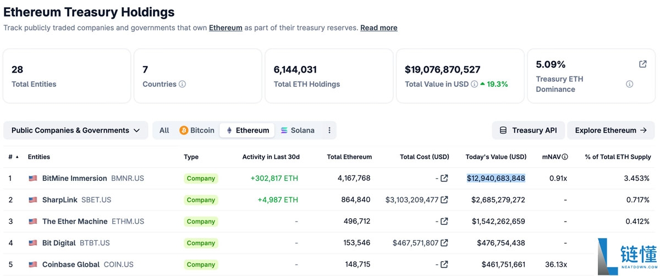The height and width of the screenshot is (276, 660).
Task: Click the 3.453% supply percentage
Action: 636,178
